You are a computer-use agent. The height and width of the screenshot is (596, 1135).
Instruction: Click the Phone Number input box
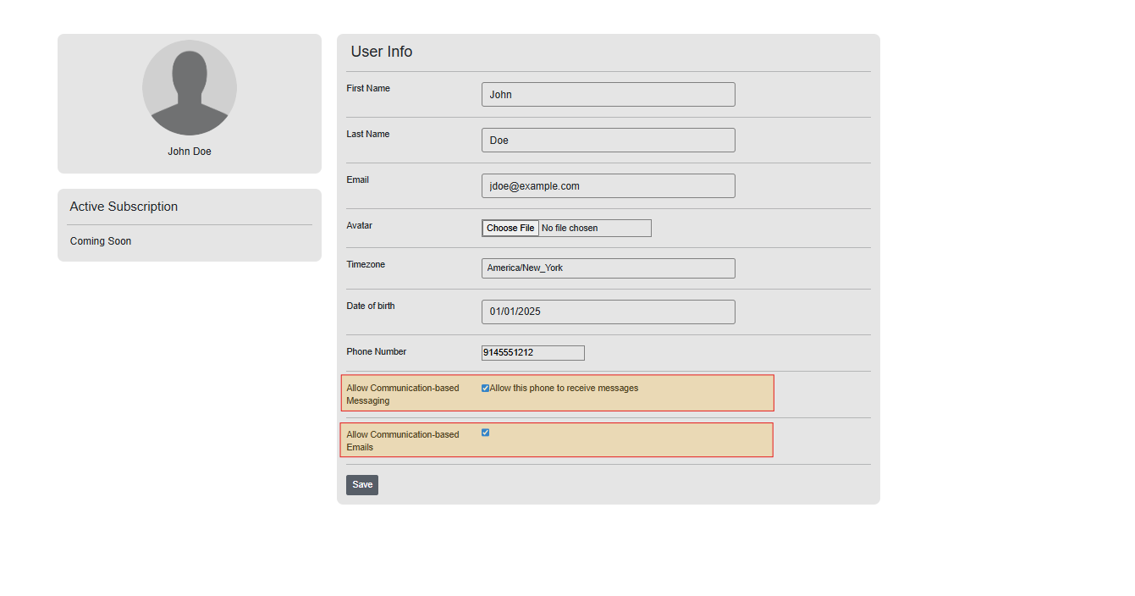click(x=532, y=353)
